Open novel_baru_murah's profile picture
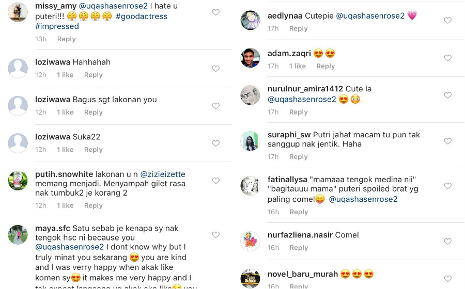The width and height of the screenshot is (465, 289). pyautogui.click(x=250, y=279)
